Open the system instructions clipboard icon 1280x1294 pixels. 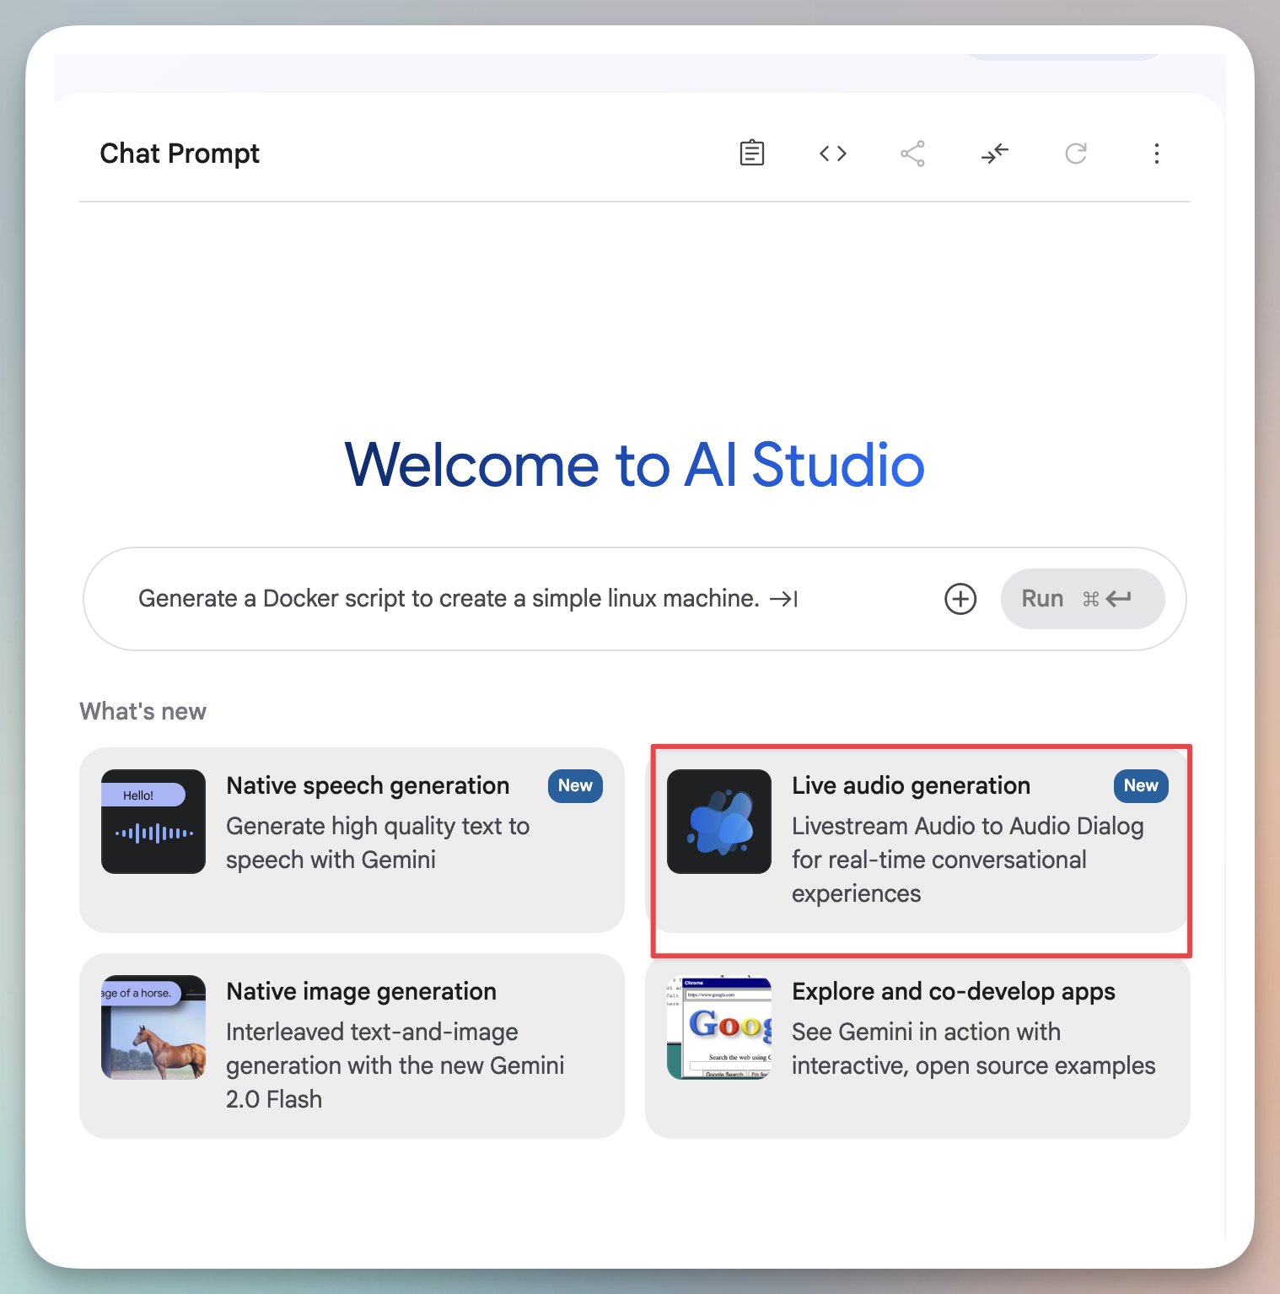pos(751,153)
